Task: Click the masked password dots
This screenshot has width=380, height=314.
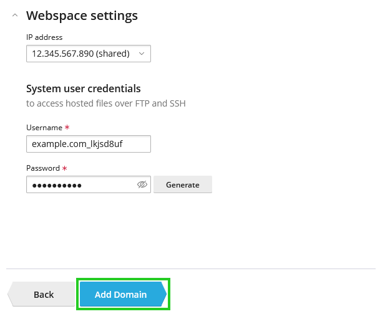Action: coord(57,186)
